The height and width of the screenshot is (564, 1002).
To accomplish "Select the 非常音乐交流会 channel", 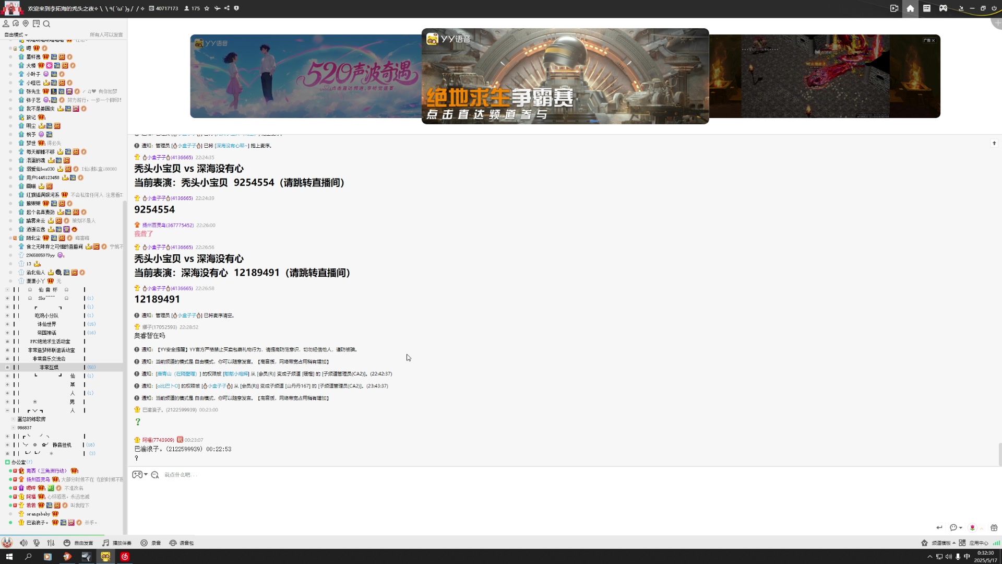I will click(49, 359).
